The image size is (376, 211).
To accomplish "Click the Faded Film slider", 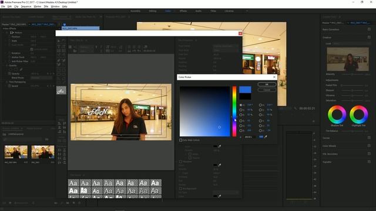I will pos(352,85).
